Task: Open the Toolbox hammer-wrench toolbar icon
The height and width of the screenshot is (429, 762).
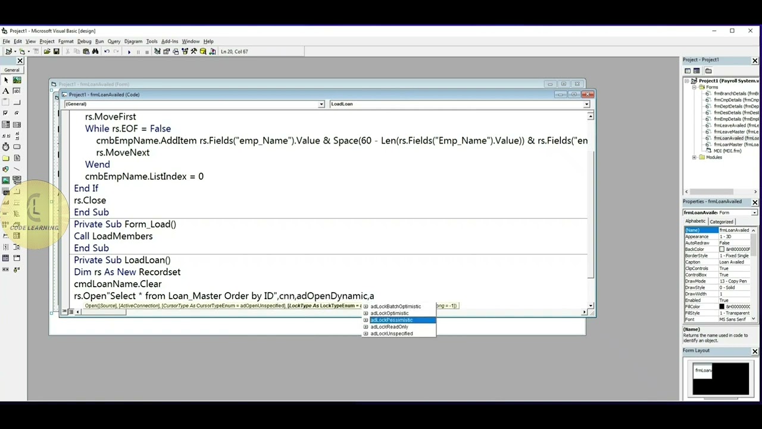Action: tap(193, 51)
